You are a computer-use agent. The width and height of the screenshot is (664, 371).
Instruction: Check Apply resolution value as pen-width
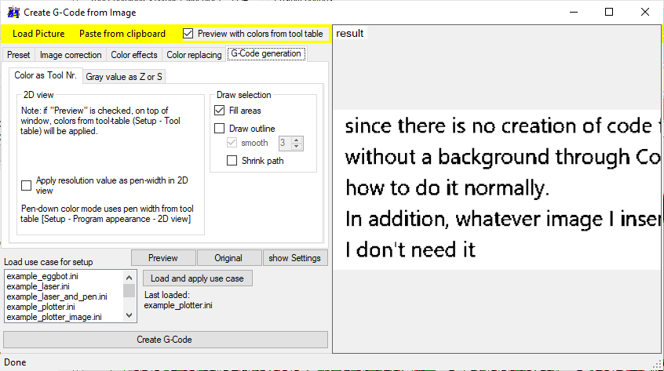[x=27, y=185]
